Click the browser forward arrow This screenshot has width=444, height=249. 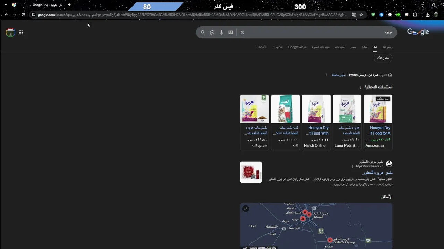[15, 15]
